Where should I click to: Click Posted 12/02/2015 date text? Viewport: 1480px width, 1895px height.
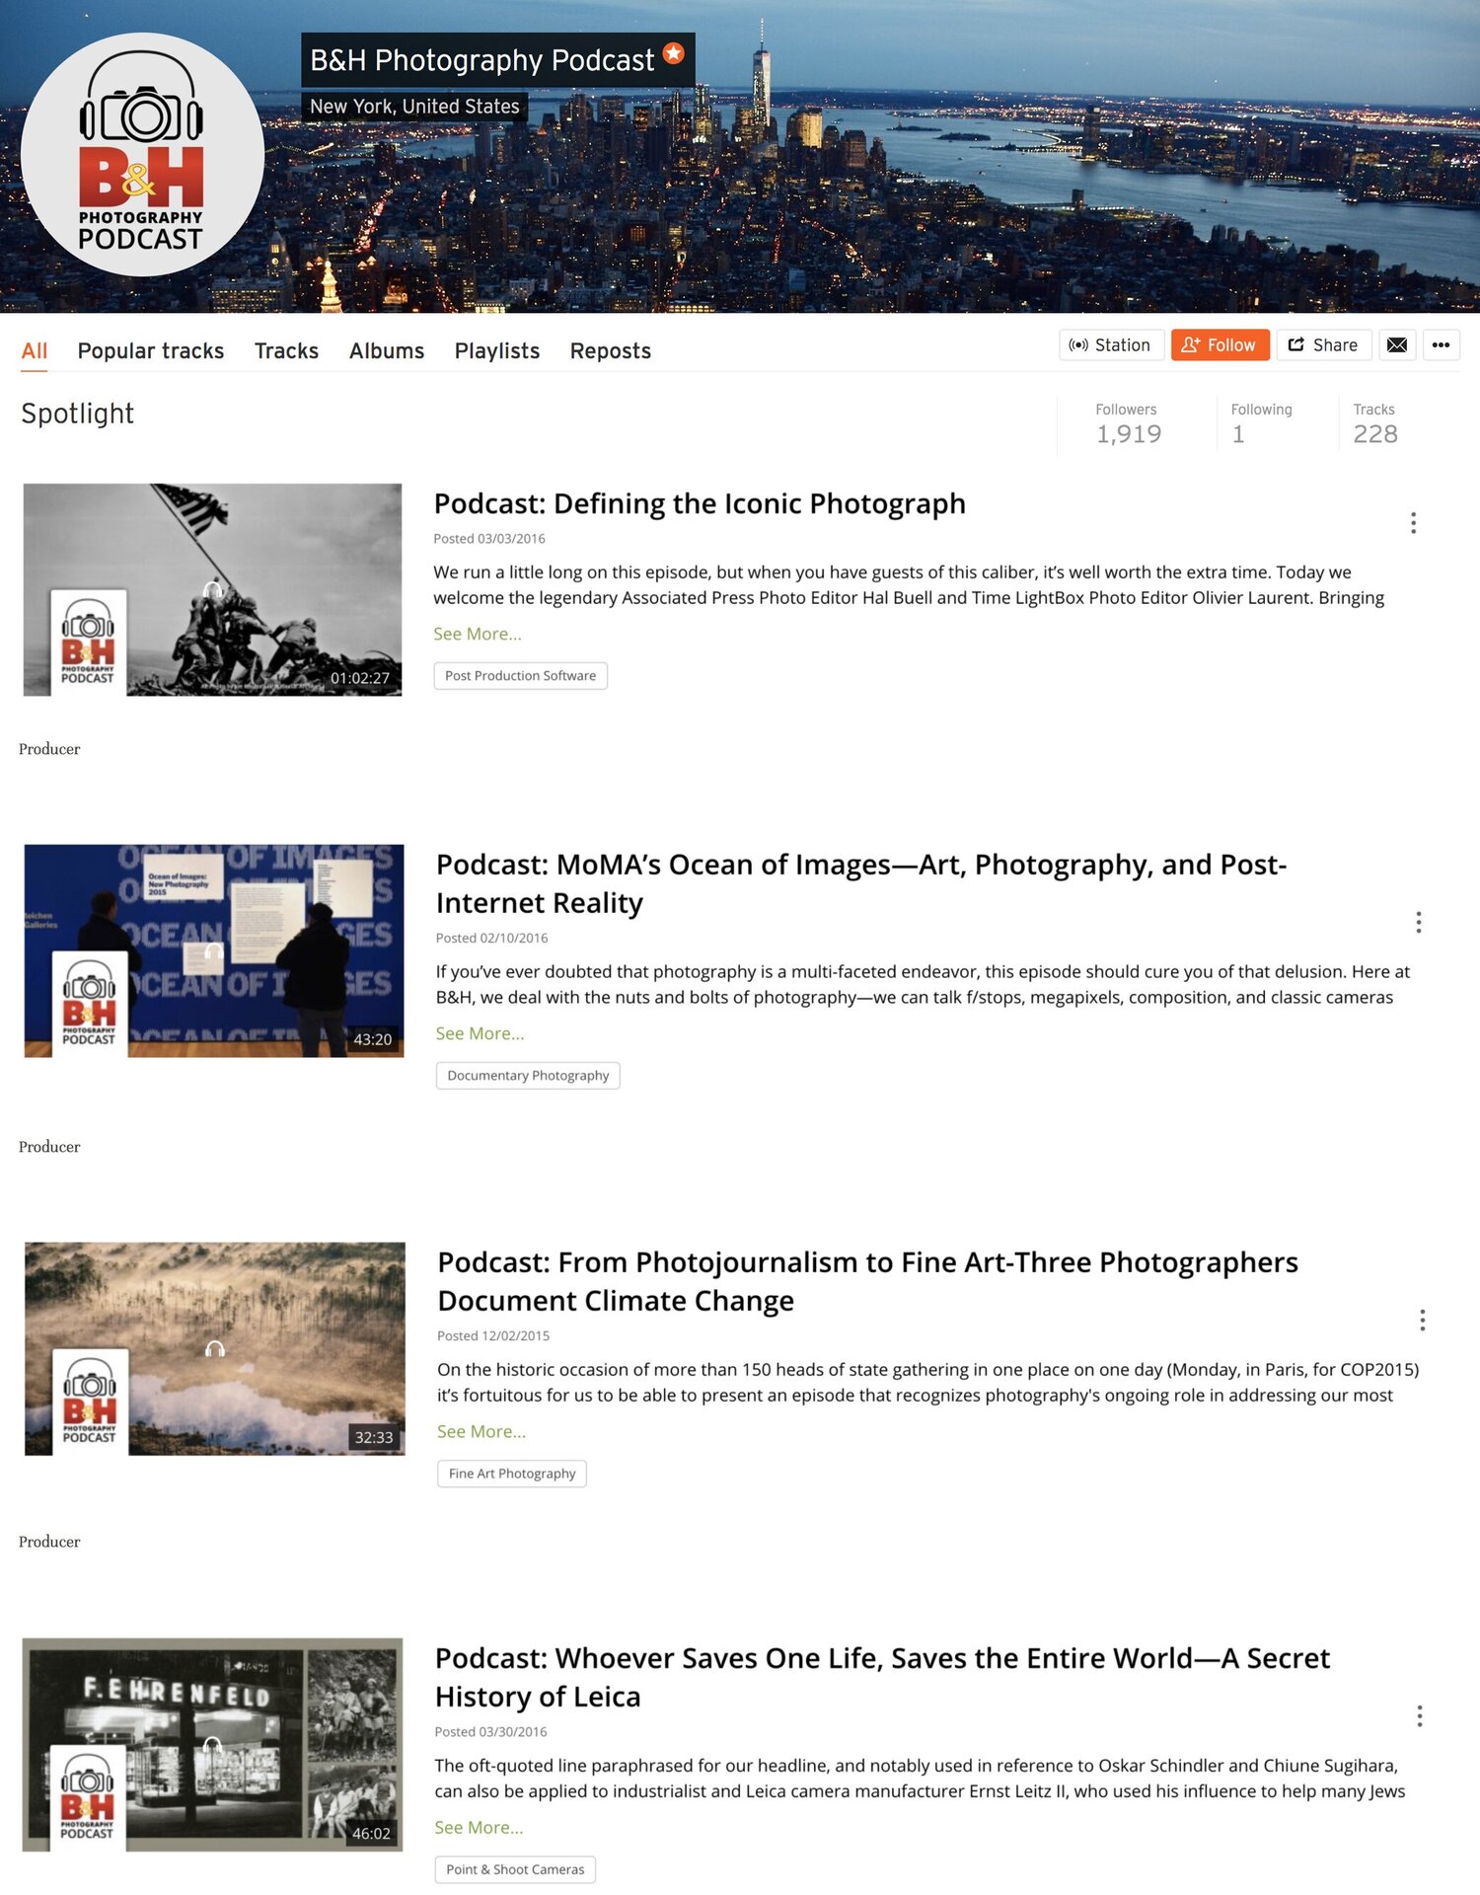pyautogui.click(x=493, y=1336)
